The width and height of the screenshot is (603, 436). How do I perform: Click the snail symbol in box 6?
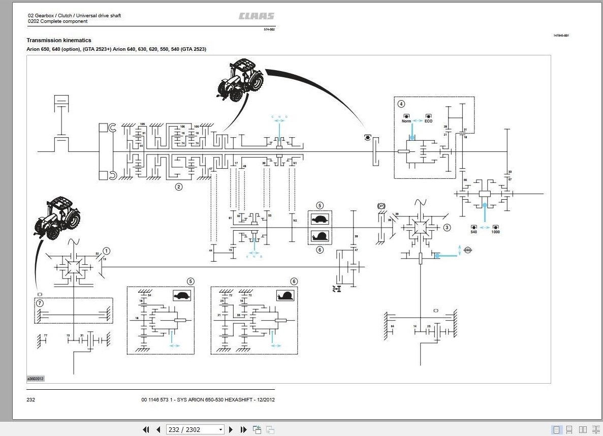(285, 296)
